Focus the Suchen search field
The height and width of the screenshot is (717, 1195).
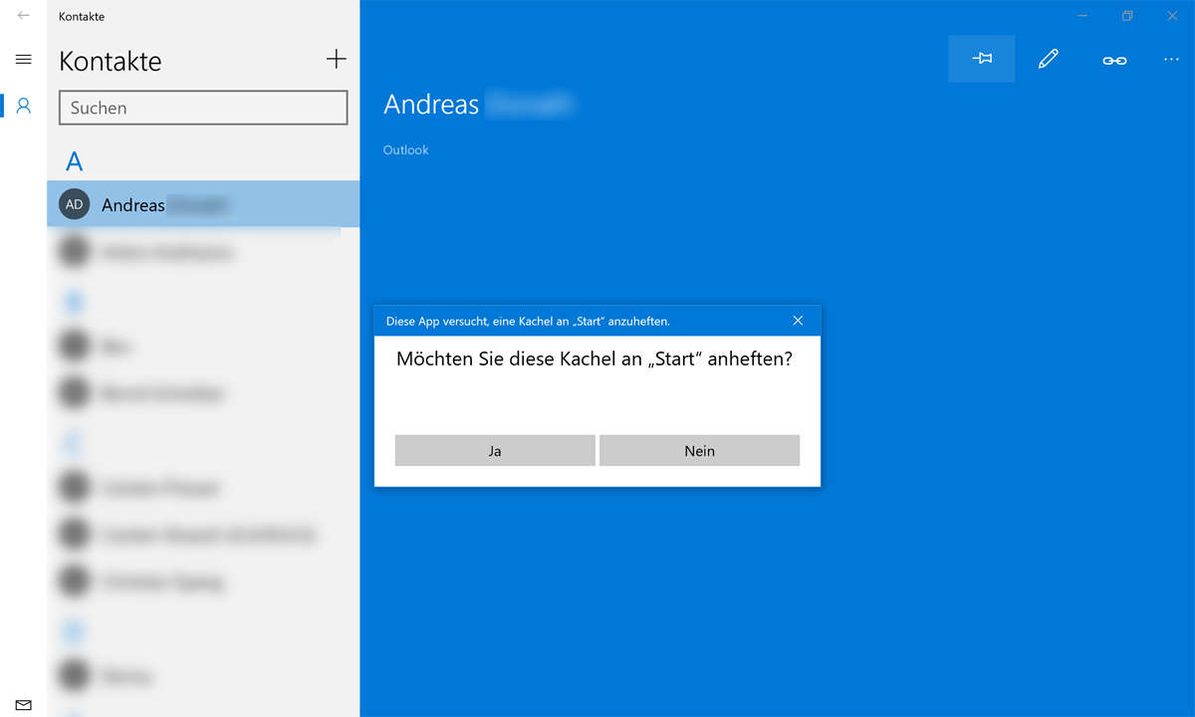point(203,108)
